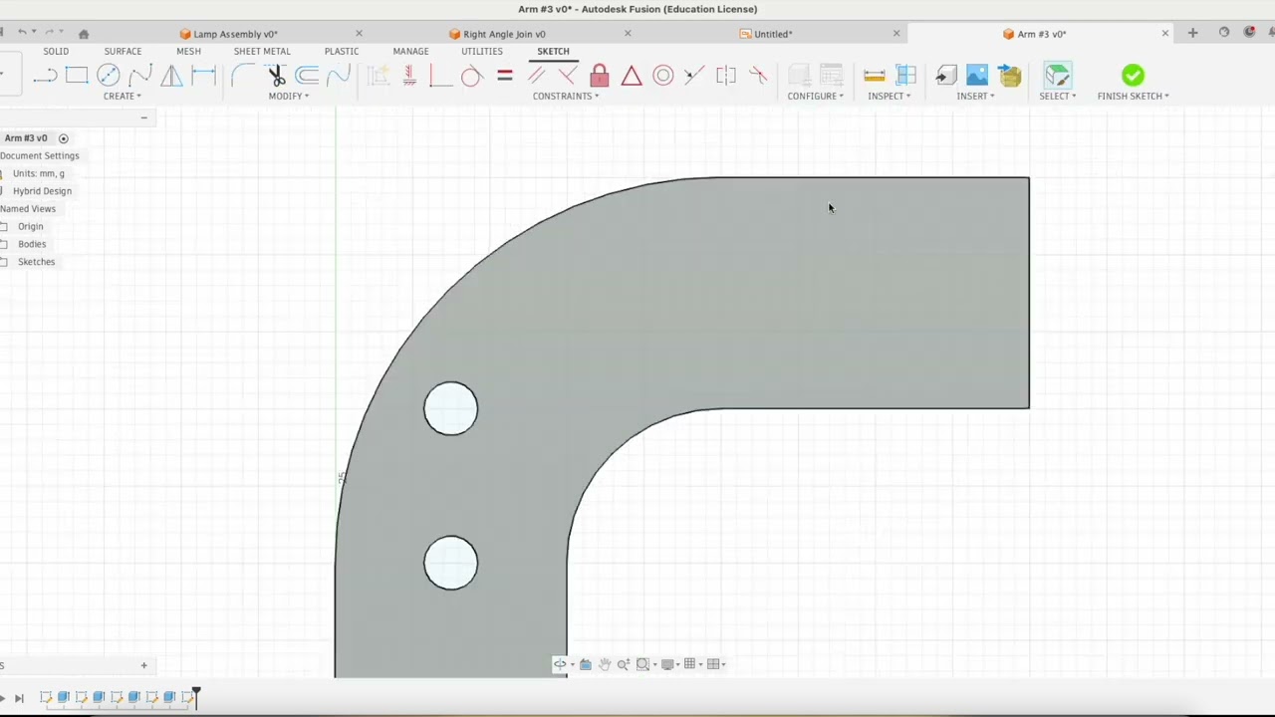Click the green Finish Sketch checkmark

(x=1133, y=76)
